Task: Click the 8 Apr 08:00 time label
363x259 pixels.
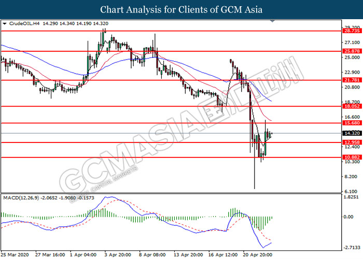Action: coord(152,255)
